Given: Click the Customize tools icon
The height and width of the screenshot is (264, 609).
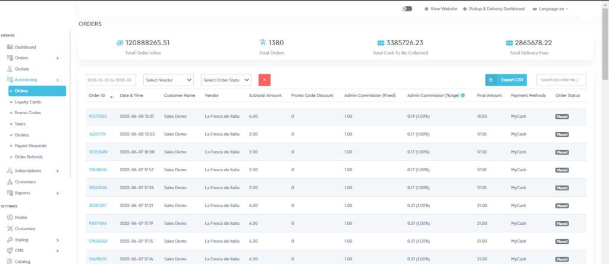Looking at the screenshot, I should coord(10,229).
